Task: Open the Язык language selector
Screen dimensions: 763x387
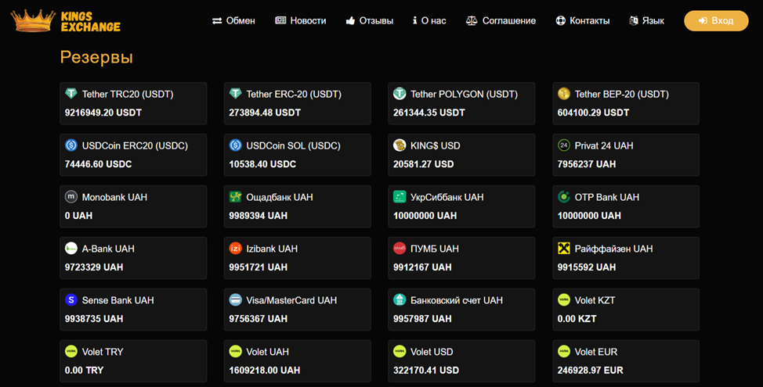Action: (x=646, y=21)
